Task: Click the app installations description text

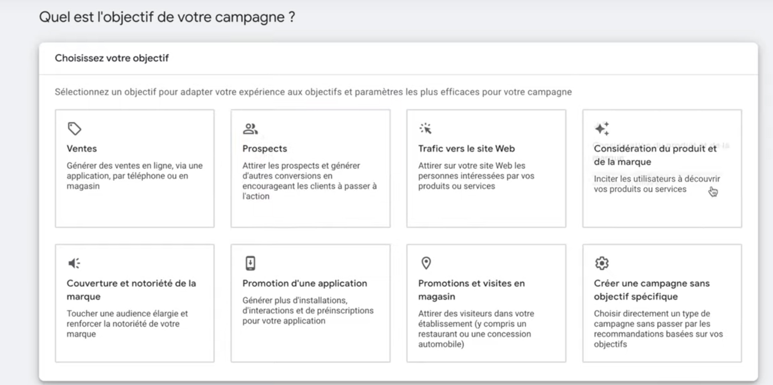Action: coord(308,310)
